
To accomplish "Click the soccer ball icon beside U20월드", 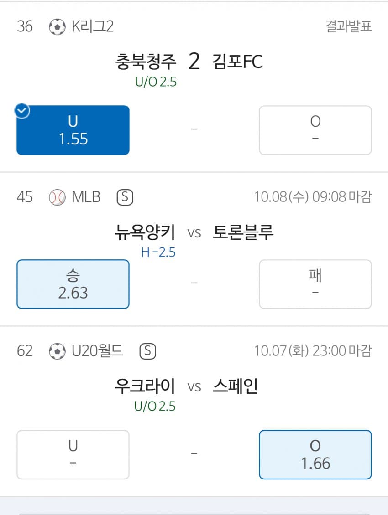I will 57,351.
